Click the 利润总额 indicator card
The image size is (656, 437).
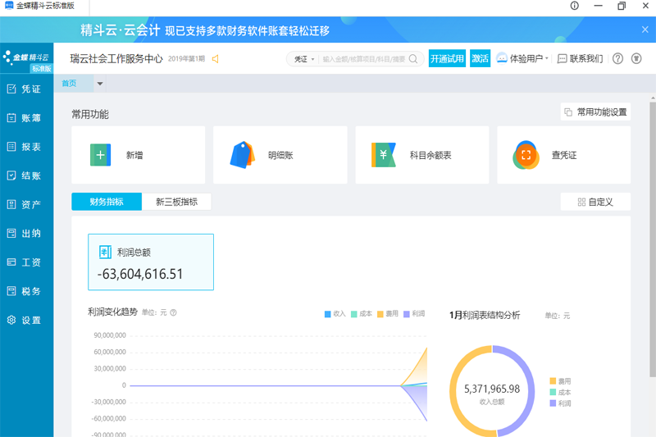pos(151,262)
